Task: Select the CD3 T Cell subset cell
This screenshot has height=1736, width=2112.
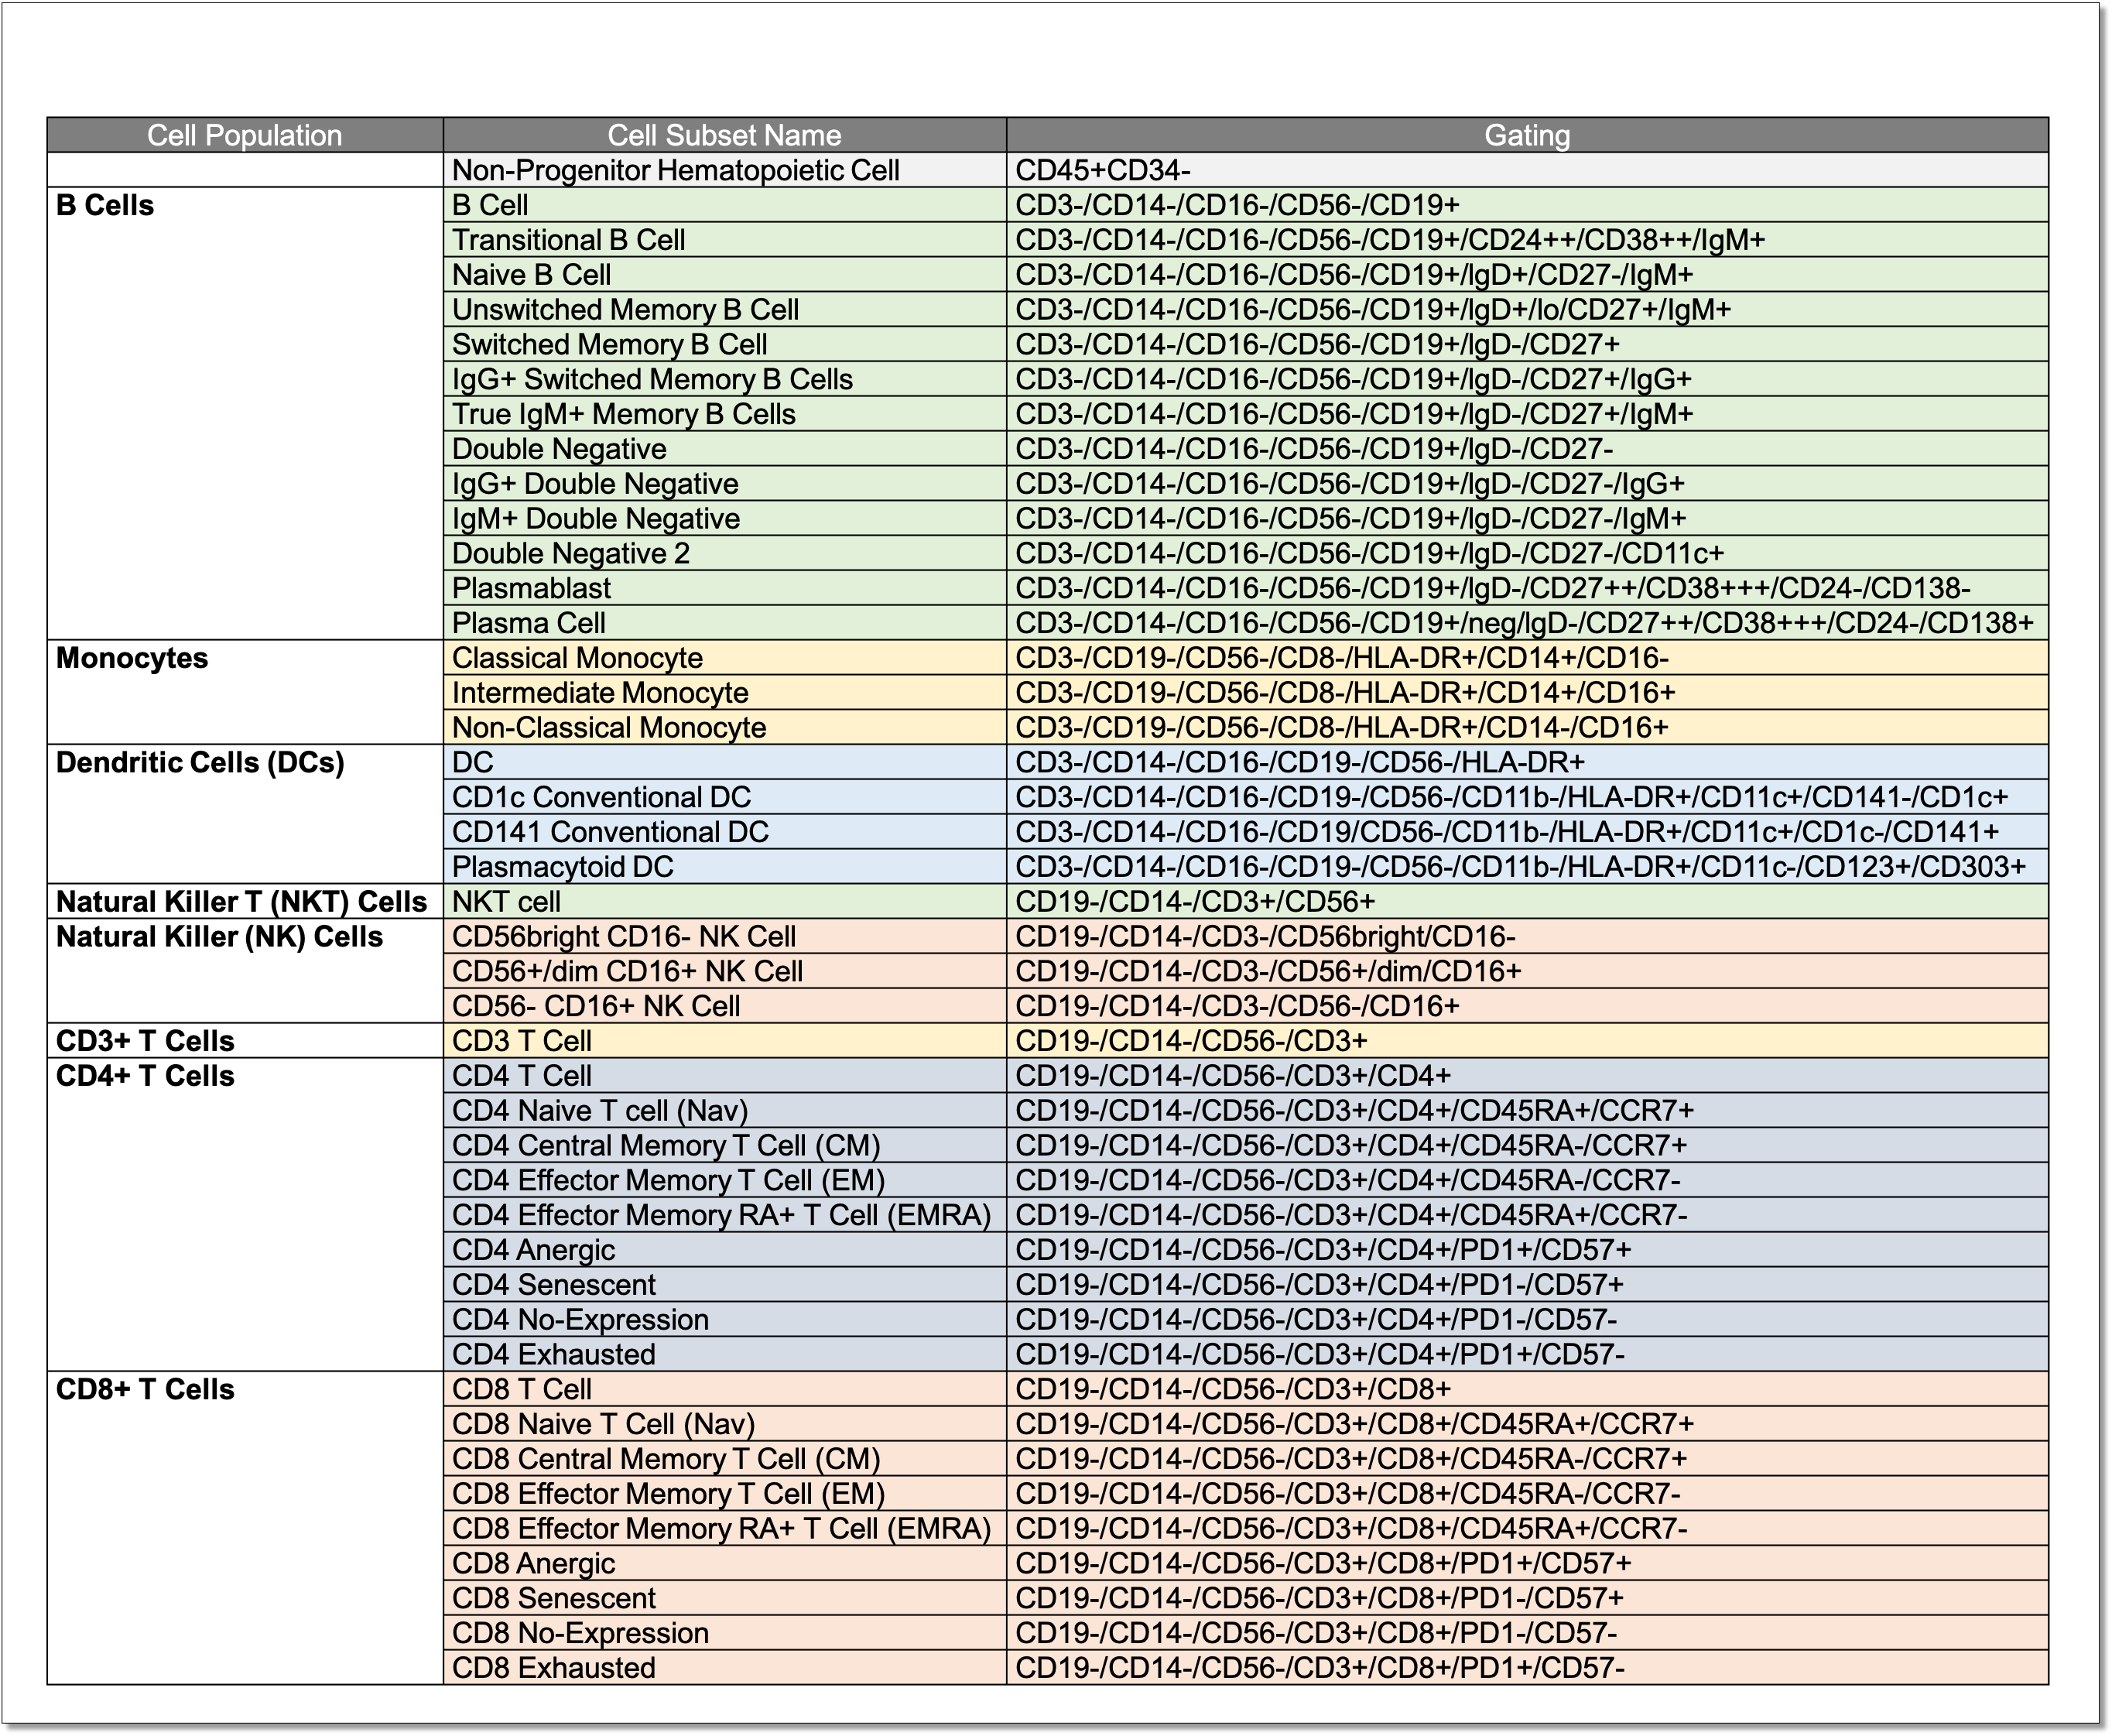Action: [x=522, y=1041]
